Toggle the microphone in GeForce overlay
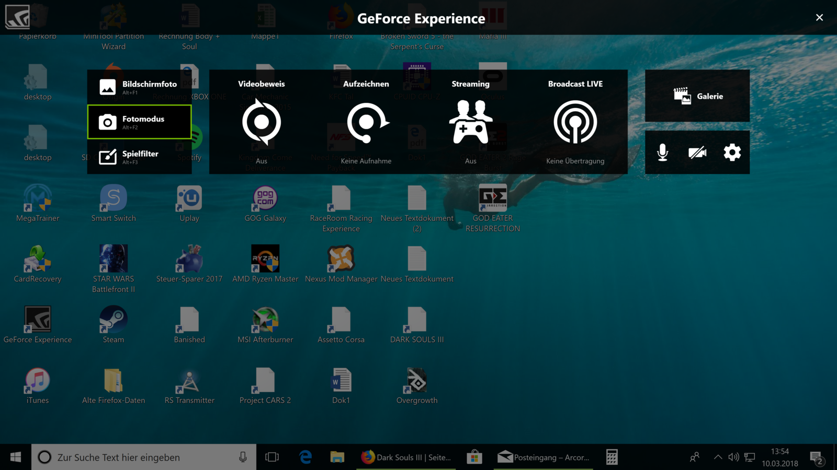This screenshot has width=837, height=470. (x=663, y=152)
